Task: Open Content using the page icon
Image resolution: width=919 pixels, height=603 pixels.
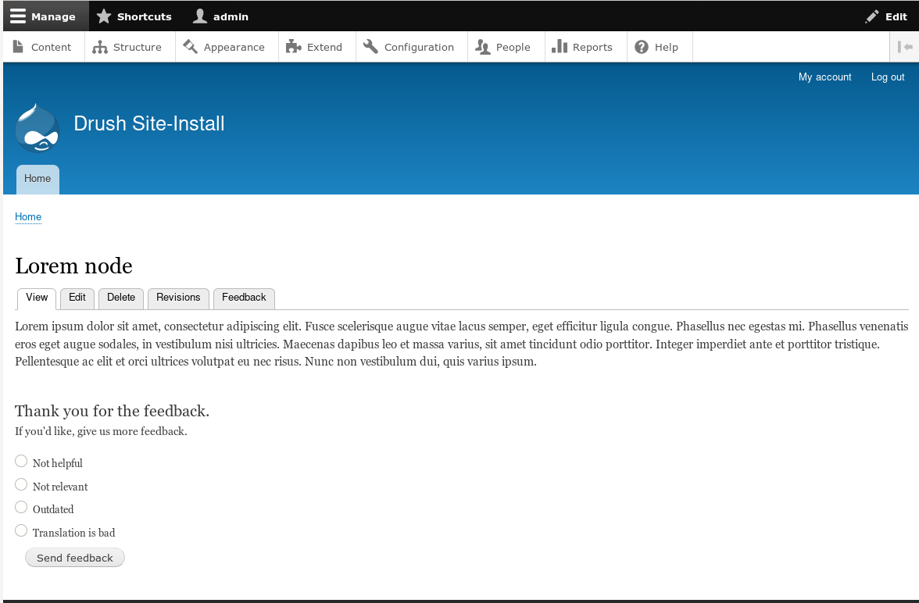Action: tap(19, 47)
